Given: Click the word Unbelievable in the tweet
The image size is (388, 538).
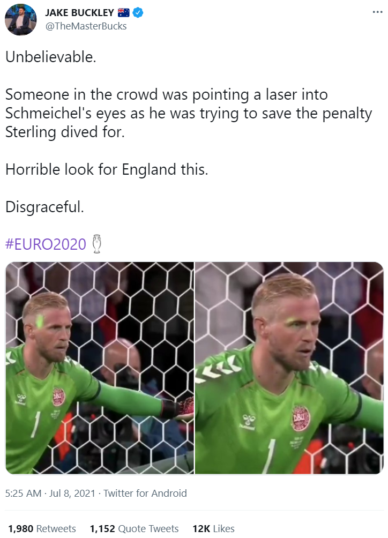Looking at the screenshot, I should pyautogui.click(x=51, y=57).
